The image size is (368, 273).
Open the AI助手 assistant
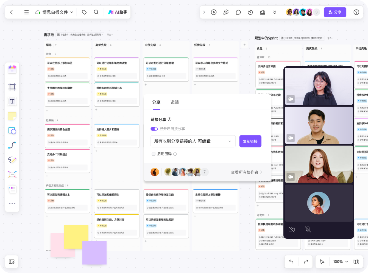click(x=118, y=12)
